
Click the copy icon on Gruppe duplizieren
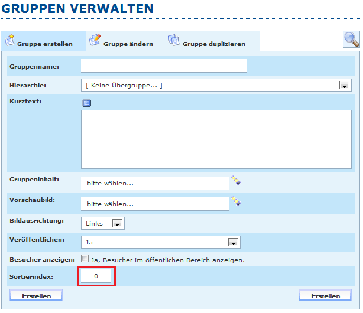[x=174, y=40]
